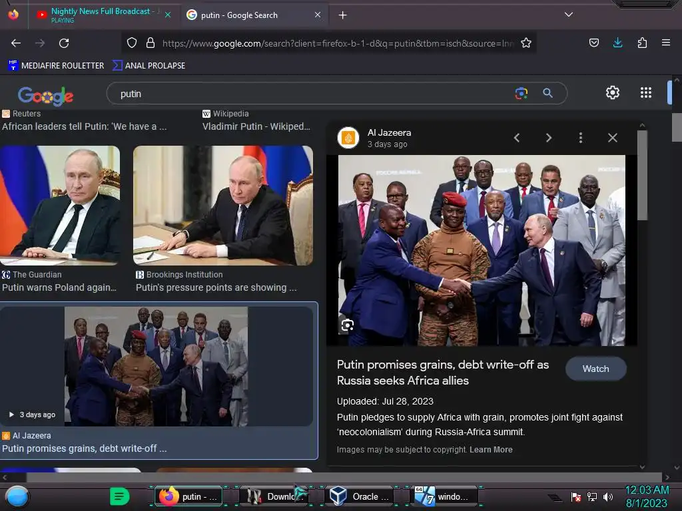Open the preview title about grains and debt write-off
Image resolution: width=682 pixels, height=511 pixels.
tap(443, 373)
